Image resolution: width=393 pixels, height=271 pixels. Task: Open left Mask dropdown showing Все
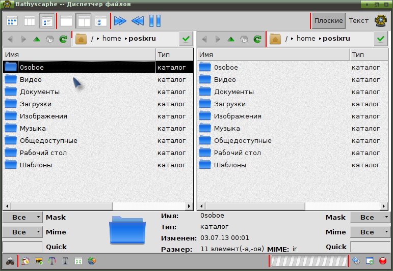point(22,217)
